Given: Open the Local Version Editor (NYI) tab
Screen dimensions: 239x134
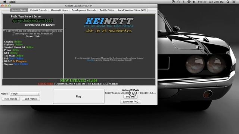Looking at the screenshot, I should [132, 10].
